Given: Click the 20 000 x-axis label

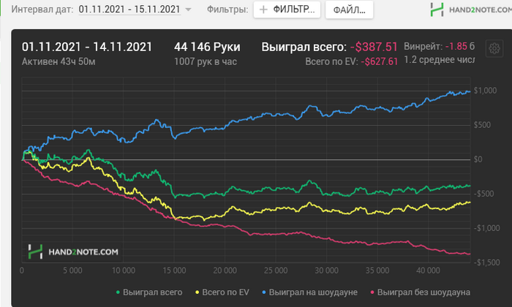Looking at the screenshot, I should [x=225, y=270].
